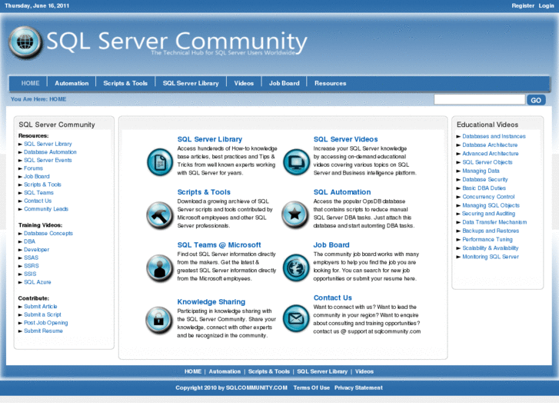This screenshot has height=419, width=559.
Task: Click the SQL Teams @ Microsoft people icon
Action: point(160,267)
